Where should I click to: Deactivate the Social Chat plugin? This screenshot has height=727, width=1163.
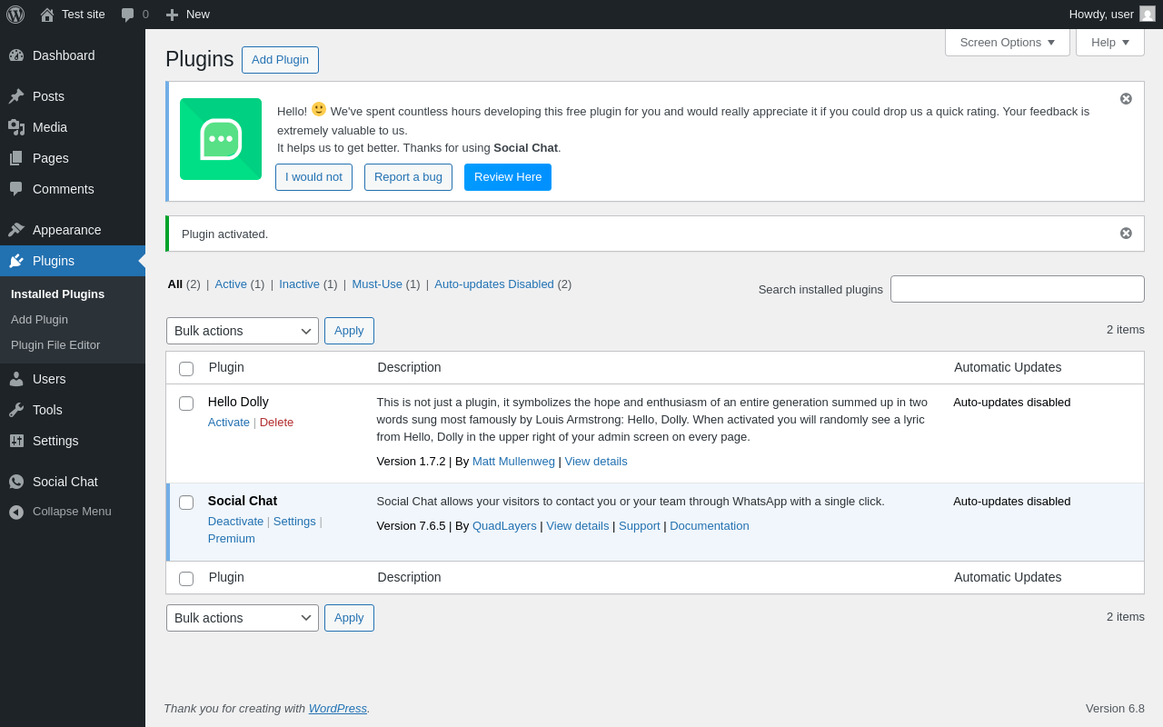[x=235, y=522]
